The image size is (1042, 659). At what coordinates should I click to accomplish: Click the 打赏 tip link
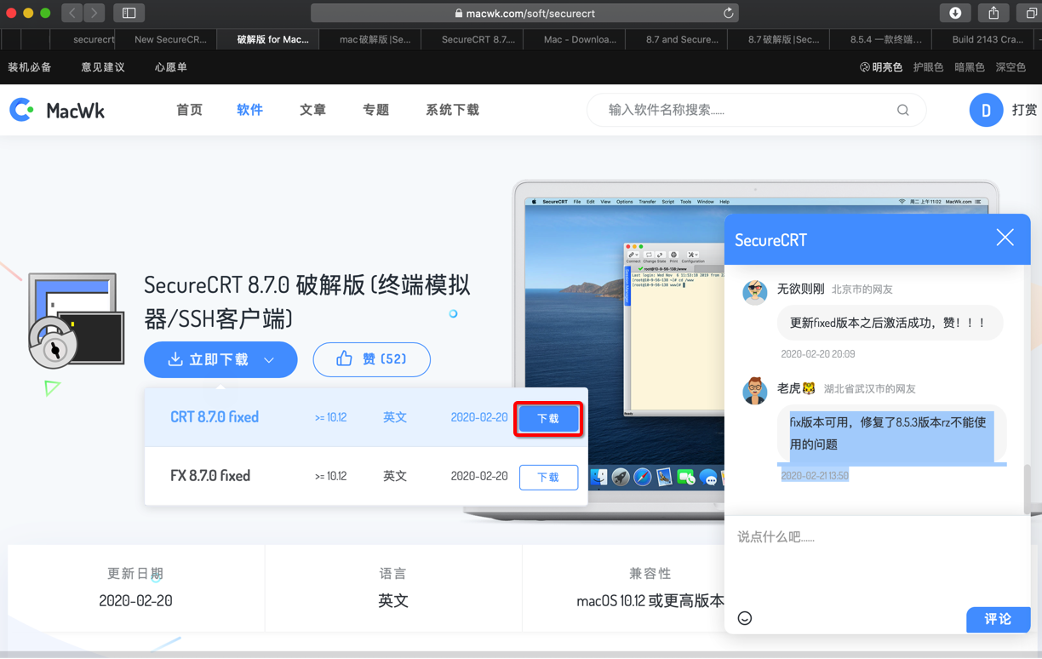point(1024,110)
